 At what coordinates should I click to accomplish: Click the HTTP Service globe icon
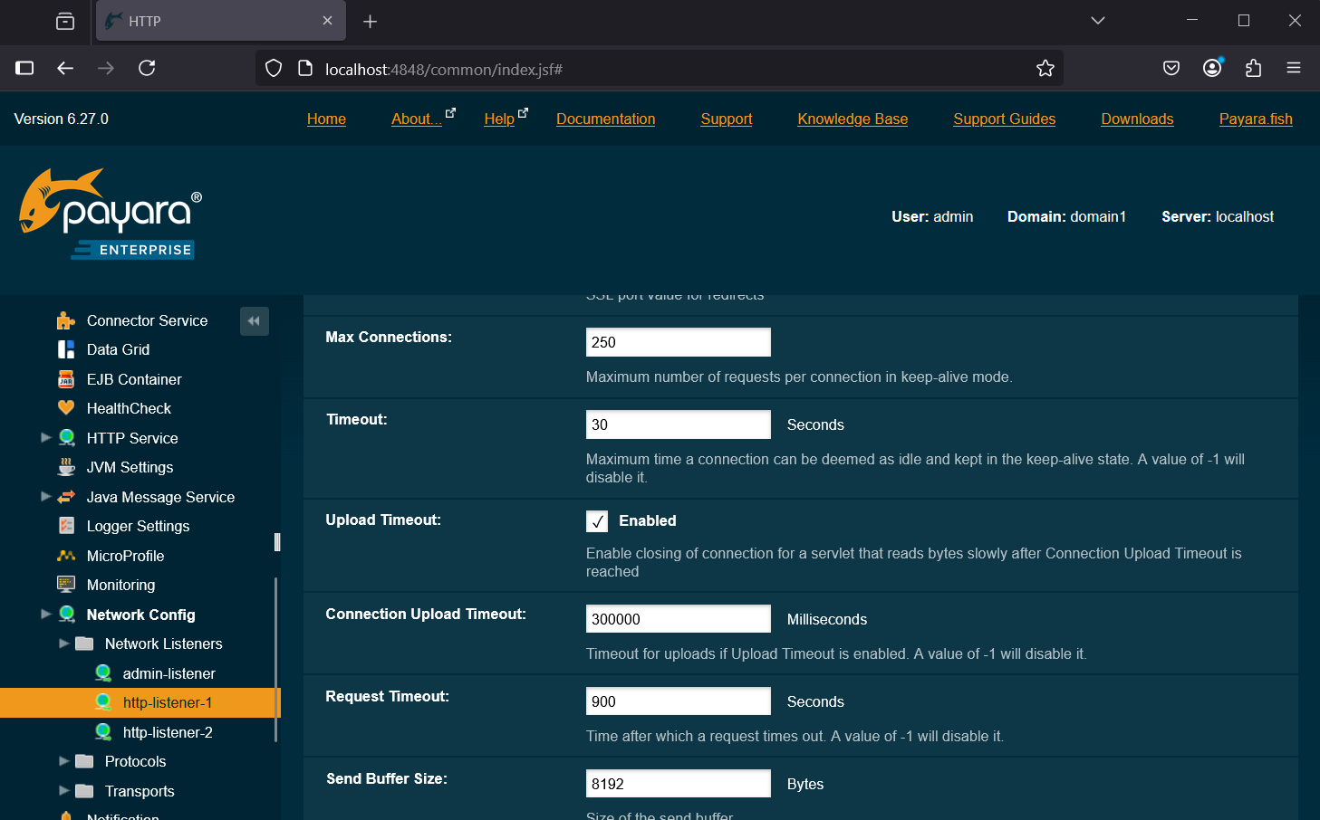[66, 438]
